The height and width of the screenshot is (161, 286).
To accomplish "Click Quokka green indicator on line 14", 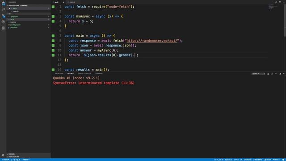I will [x=53, y=70].
